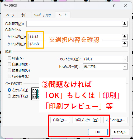The image size is (133, 139).
Task: Toggle the 白黒印刷 checkbox
Action: [9, 64]
